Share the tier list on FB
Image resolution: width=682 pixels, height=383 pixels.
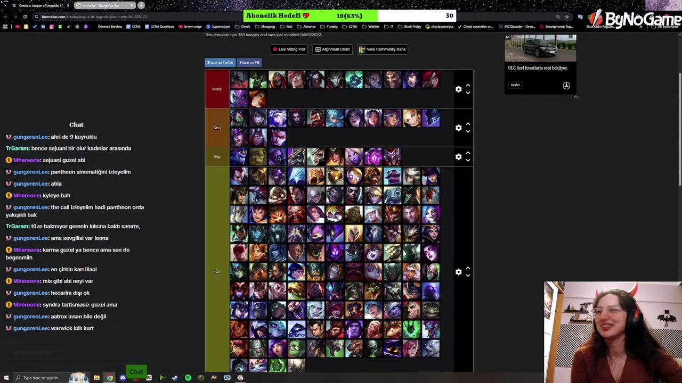tap(249, 62)
